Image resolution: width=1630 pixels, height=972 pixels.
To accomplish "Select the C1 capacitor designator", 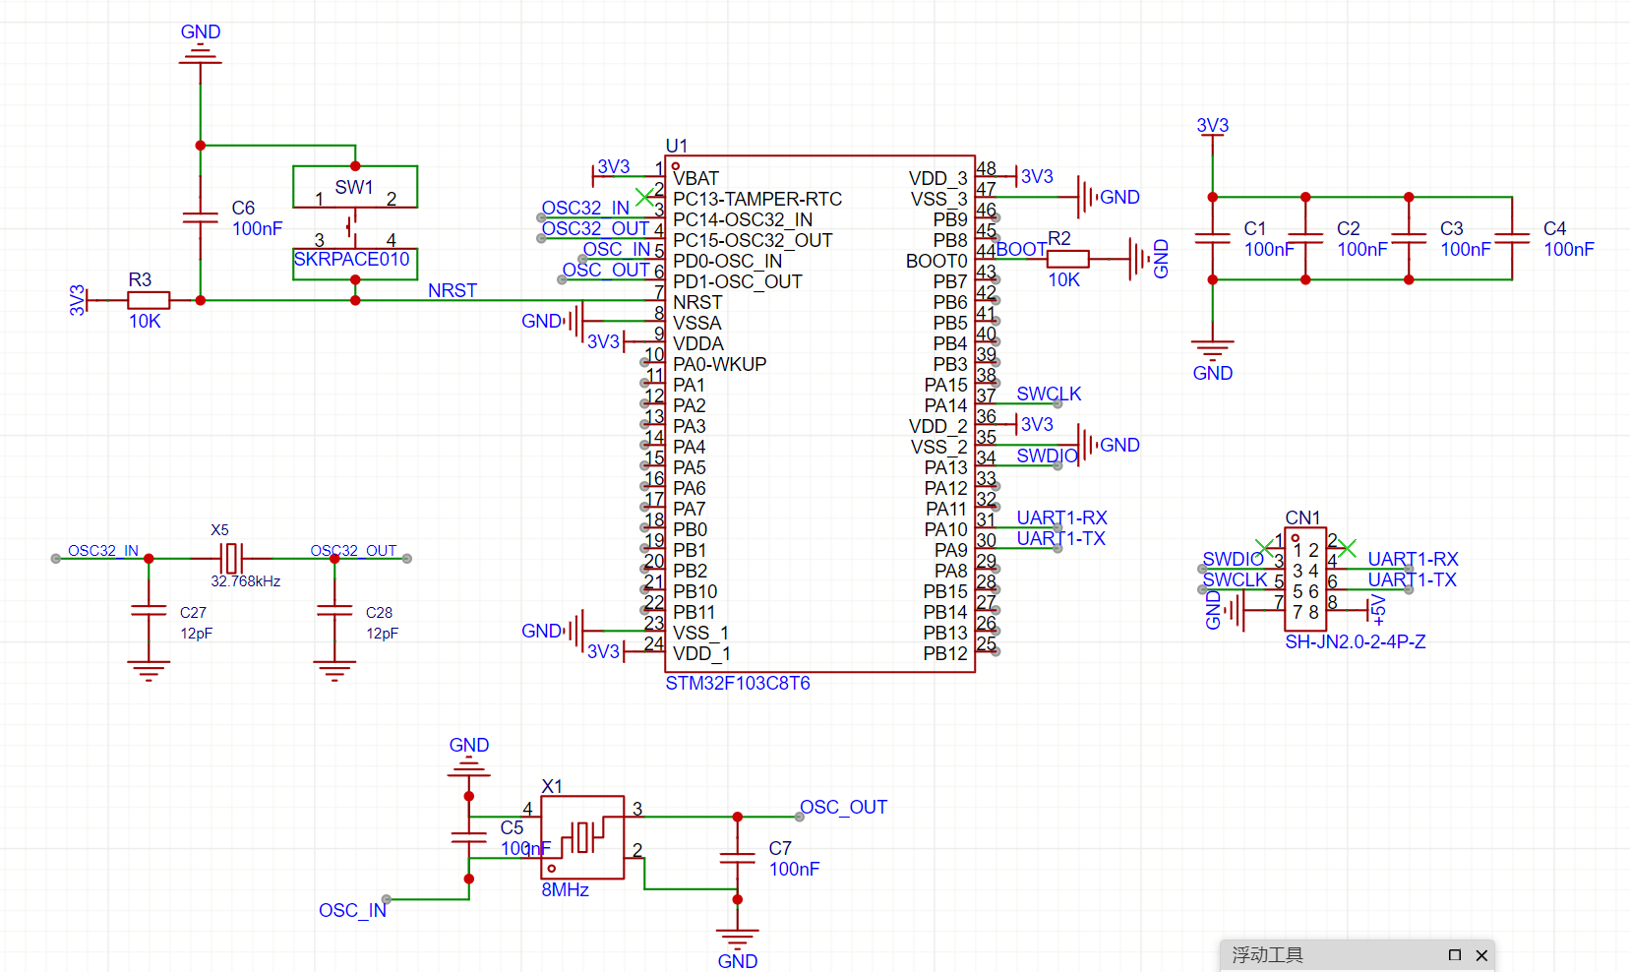I will [1255, 228].
